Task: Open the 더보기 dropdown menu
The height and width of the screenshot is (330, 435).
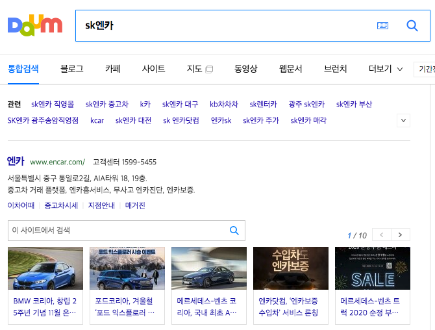Action: [386, 69]
